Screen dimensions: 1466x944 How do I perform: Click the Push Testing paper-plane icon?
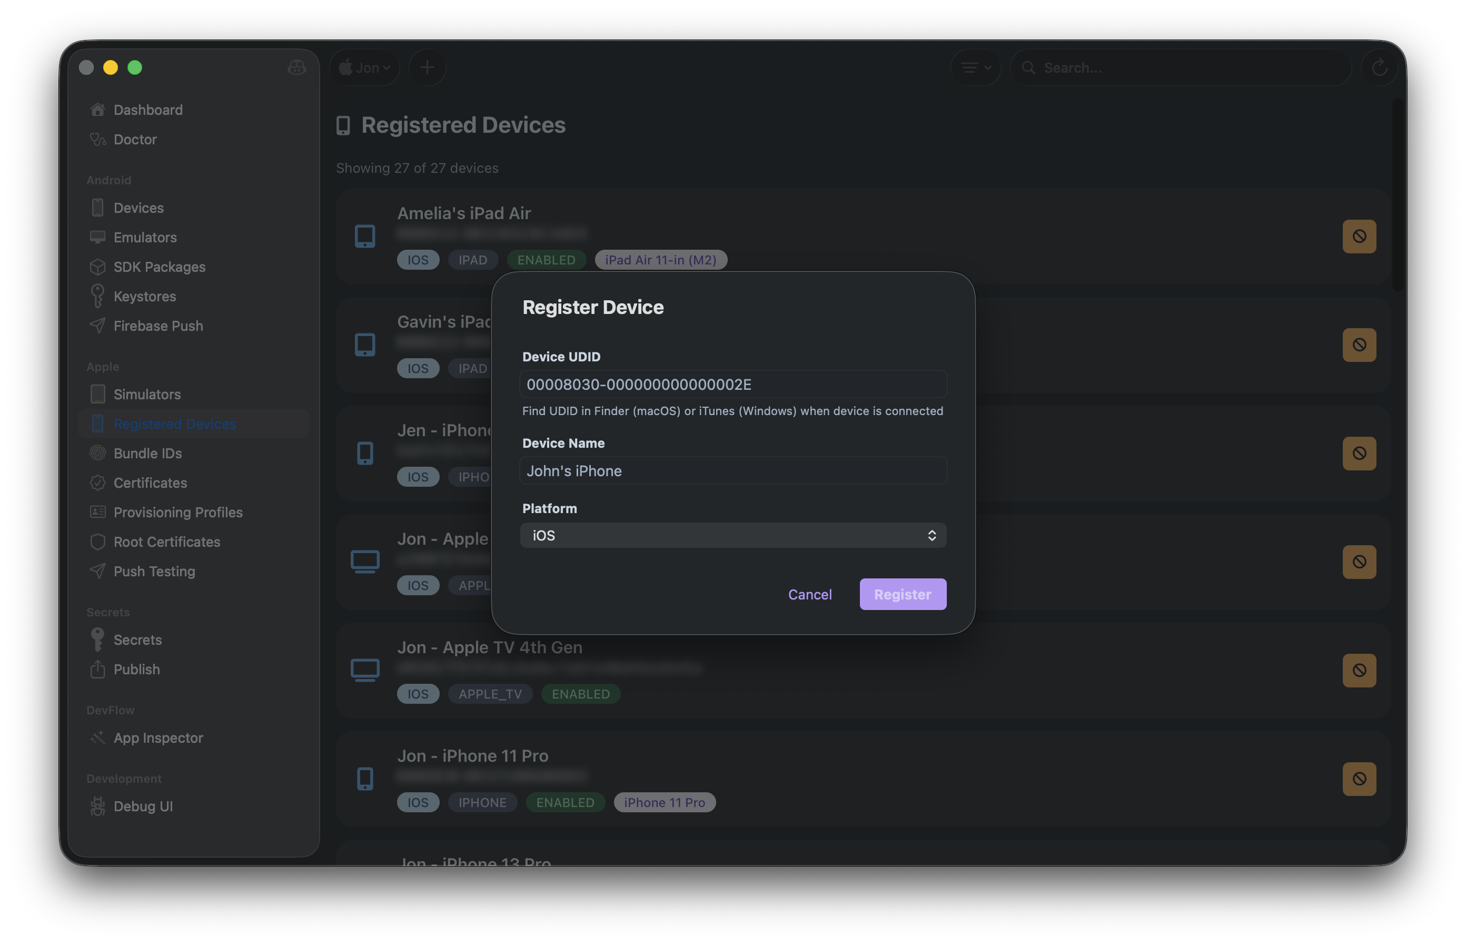[x=97, y=571]
